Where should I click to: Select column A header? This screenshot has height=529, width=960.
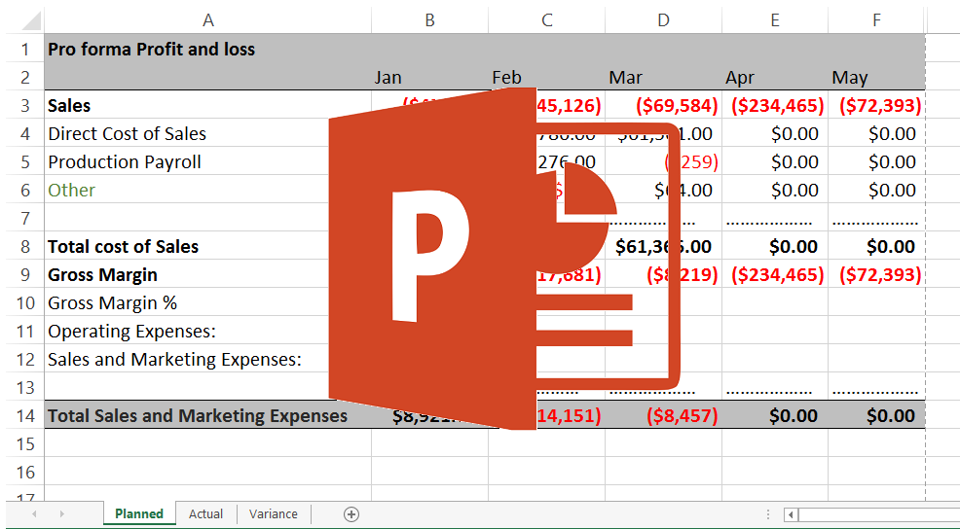point(207,19)
